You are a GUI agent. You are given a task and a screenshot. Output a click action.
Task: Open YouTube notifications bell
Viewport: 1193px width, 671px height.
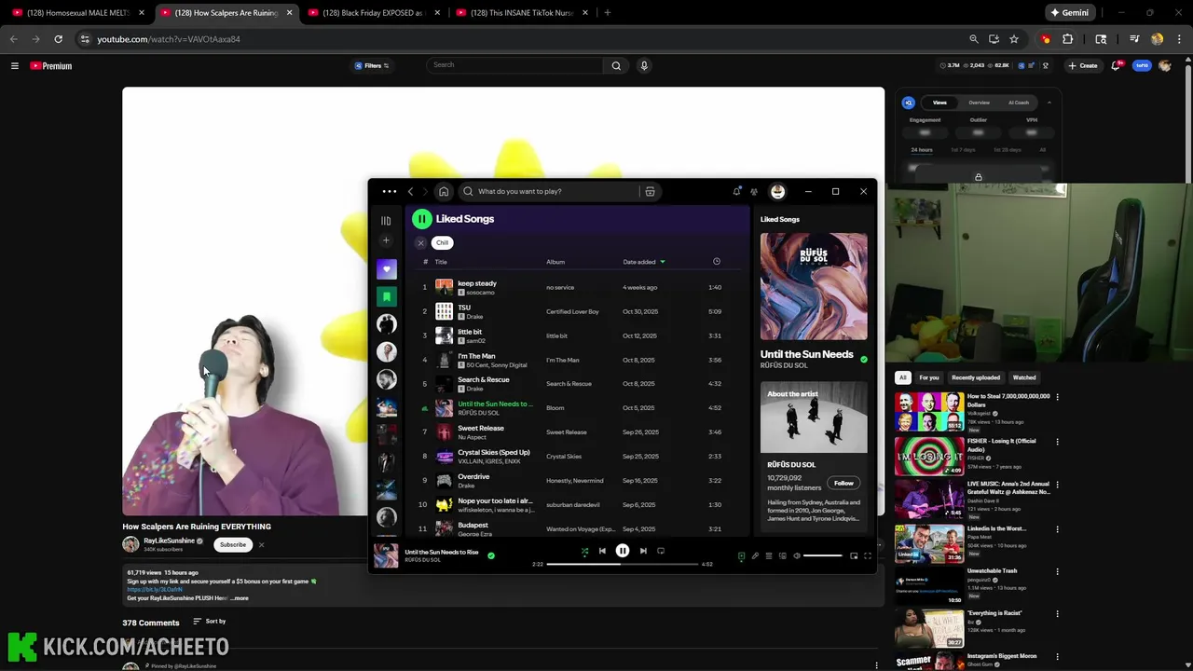1116,66
